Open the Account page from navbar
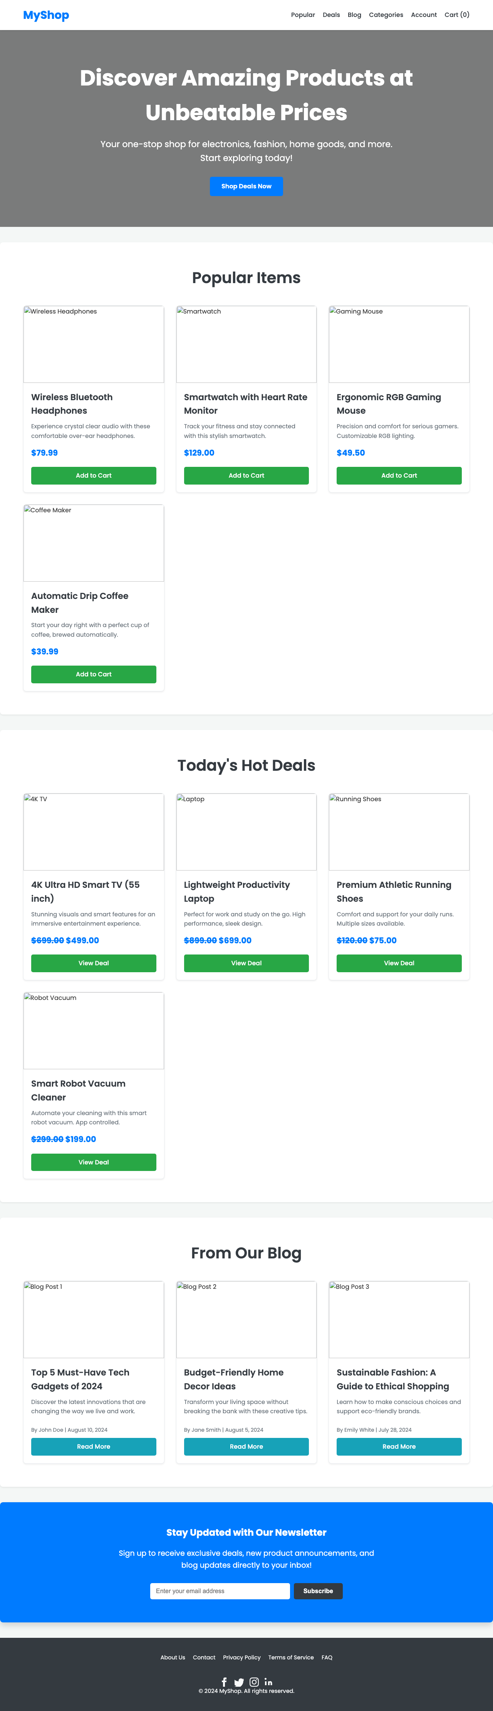Viewport: 493px width, 1711px height. [x=423, y=15]
